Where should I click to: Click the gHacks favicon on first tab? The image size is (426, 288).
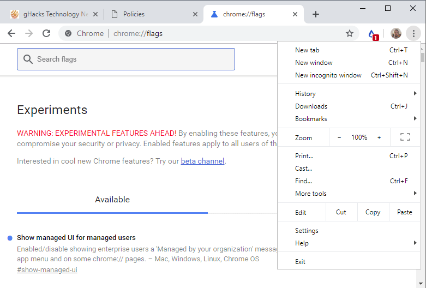coord(14,14)
